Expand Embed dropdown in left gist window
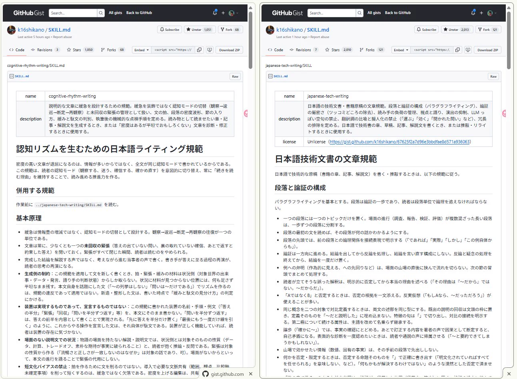The width and height of the screenshot is (517, 379). coord(142,50)
